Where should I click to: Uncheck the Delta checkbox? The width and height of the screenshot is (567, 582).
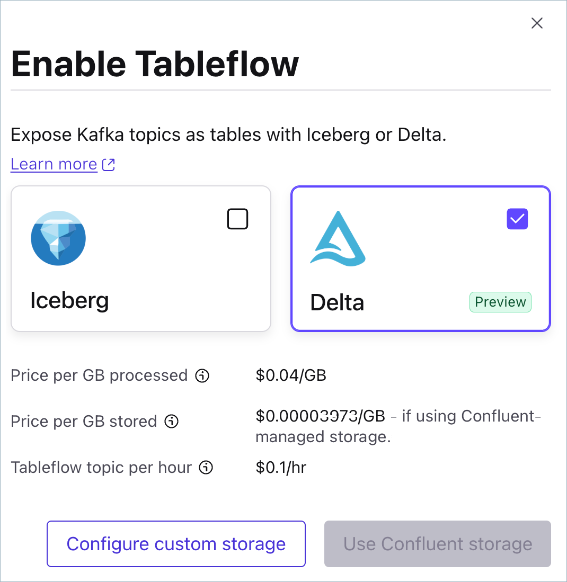(x=517, y=219)
